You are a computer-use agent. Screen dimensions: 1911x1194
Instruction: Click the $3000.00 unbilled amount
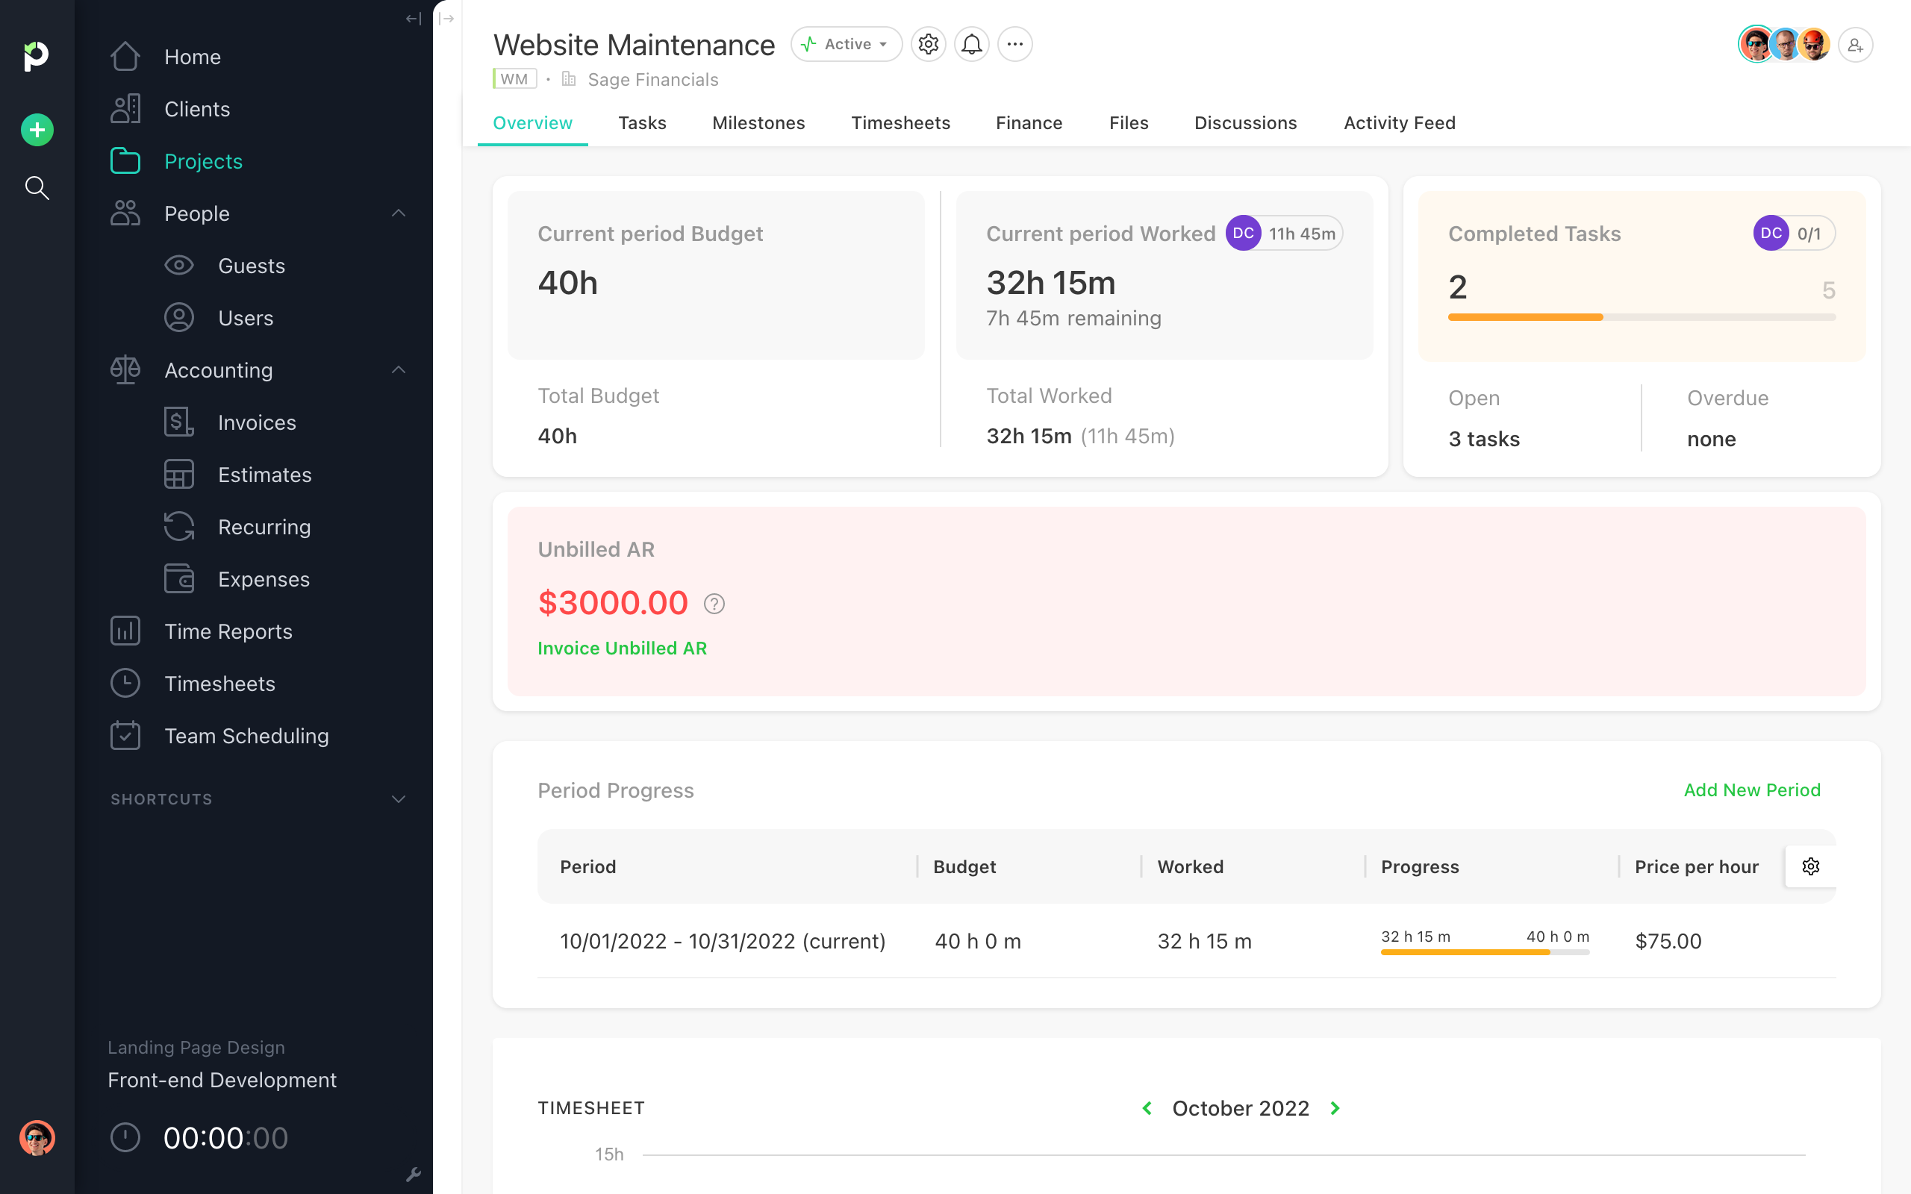tap(613, 603)
